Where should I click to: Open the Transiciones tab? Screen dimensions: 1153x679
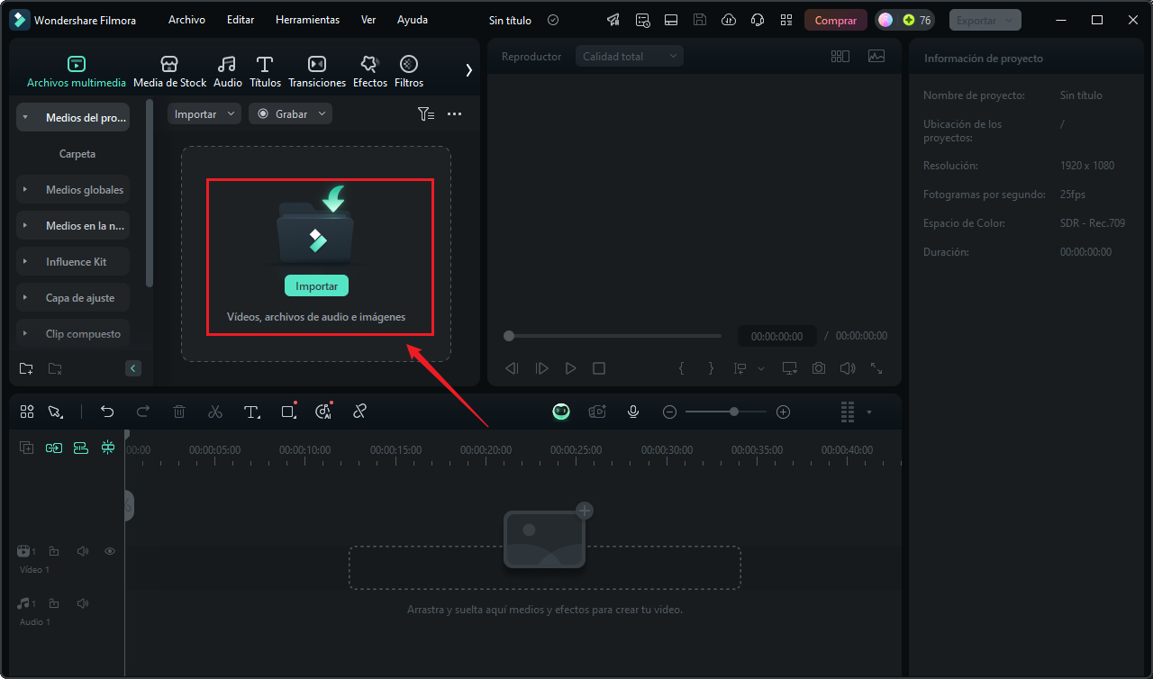(x=317, y=71)
